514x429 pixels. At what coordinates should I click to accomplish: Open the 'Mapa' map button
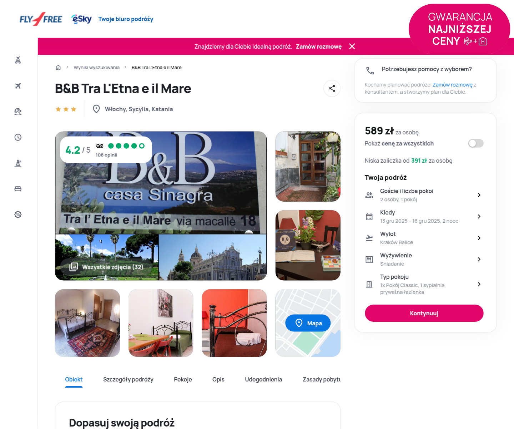coord(308,323)
